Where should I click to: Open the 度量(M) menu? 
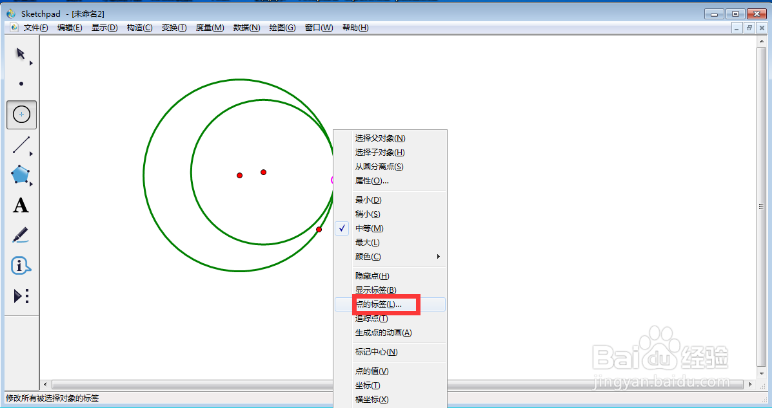210,28
